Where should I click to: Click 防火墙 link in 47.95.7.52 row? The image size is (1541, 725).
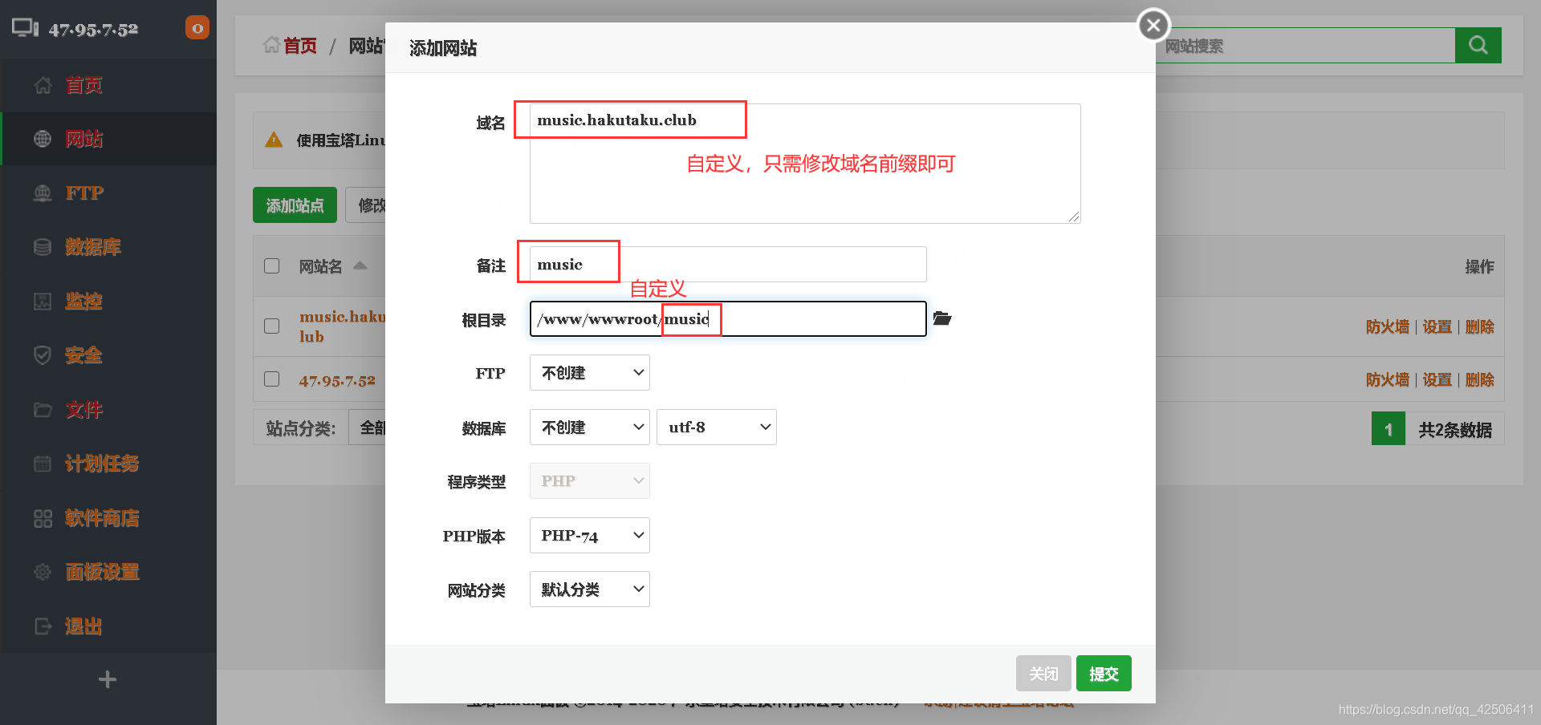pyautogui.click(x=1387, y=379)
